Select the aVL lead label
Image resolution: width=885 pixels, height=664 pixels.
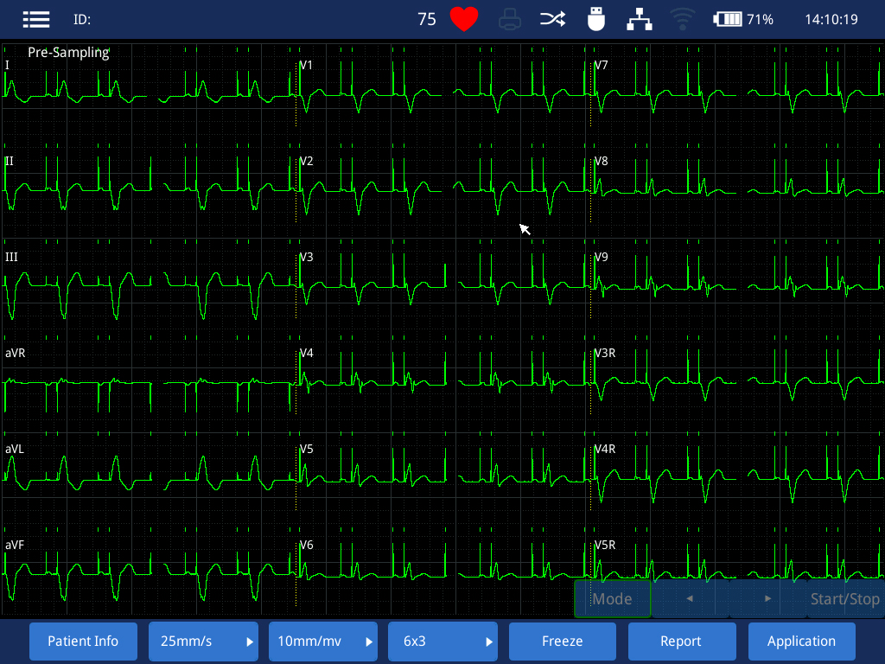[x=15, y=449]
